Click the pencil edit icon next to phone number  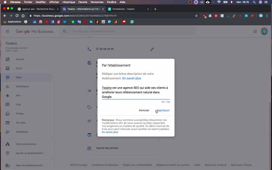[152, 49]
